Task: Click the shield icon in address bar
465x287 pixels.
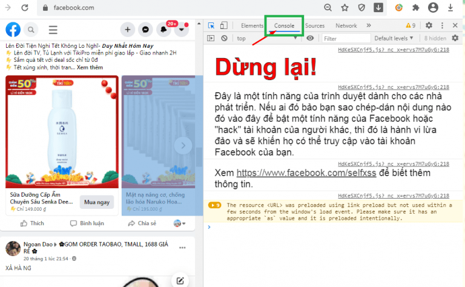Action: pyautogui.click(x=361, y=8)
